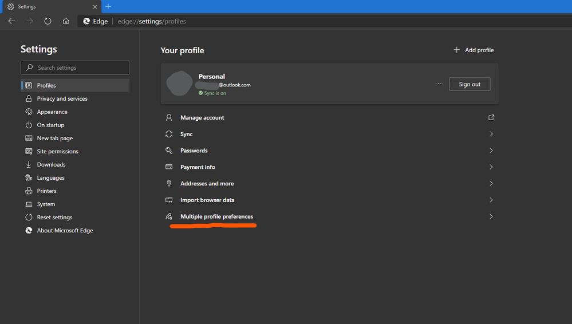Expand the Sync chevron
Image resolution: width=572 pixels, height=324 pixels.
click(491, 134)
